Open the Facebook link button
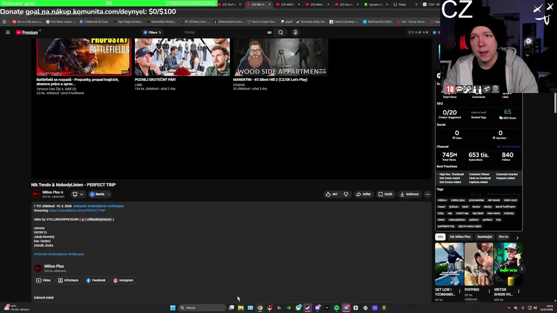The image size is (557, 313). tap(96, 280)
